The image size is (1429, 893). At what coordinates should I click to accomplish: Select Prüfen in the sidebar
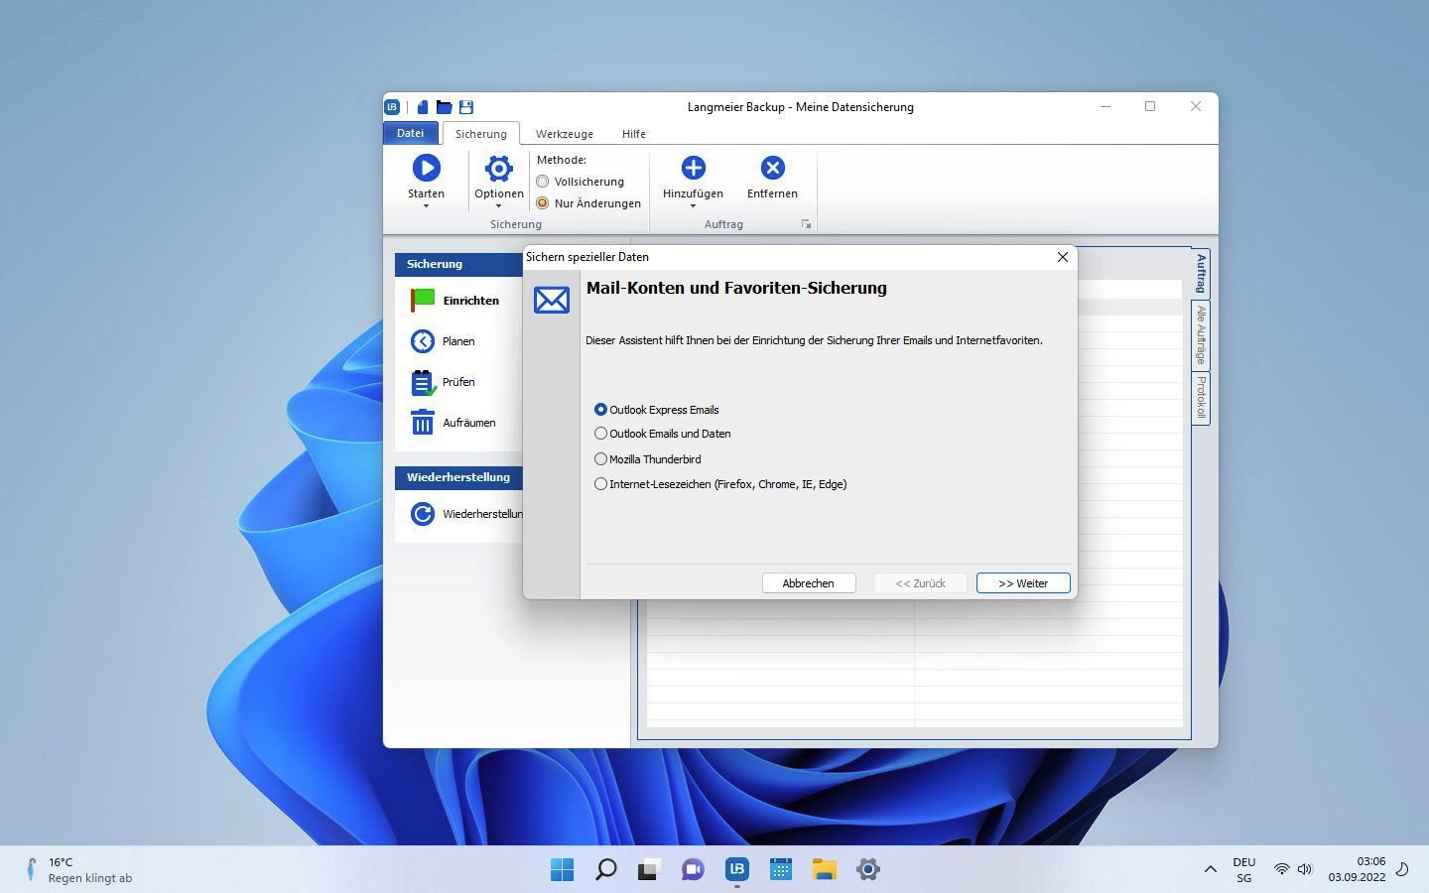click(457, 382)
